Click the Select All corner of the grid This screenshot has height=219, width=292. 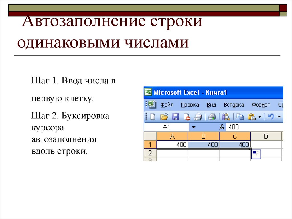tap(150, 136)
